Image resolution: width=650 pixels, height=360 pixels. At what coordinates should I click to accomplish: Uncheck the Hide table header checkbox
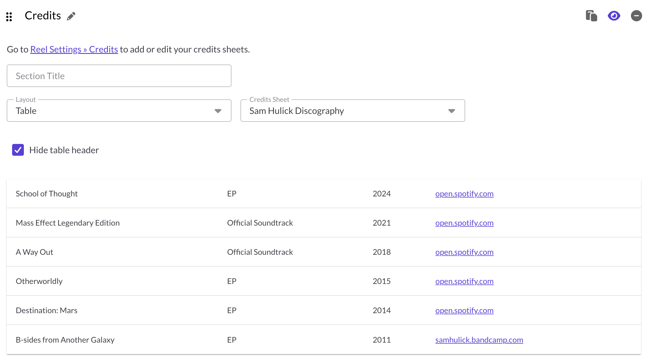(18, 150)
